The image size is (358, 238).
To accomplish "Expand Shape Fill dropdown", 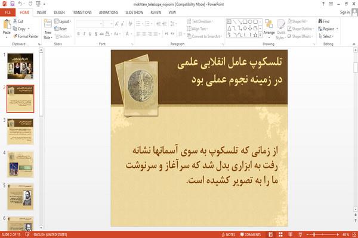I will [297, 21].
